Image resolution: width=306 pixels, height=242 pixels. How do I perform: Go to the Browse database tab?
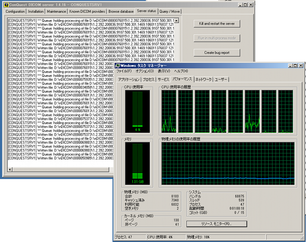tap(121, 11)
